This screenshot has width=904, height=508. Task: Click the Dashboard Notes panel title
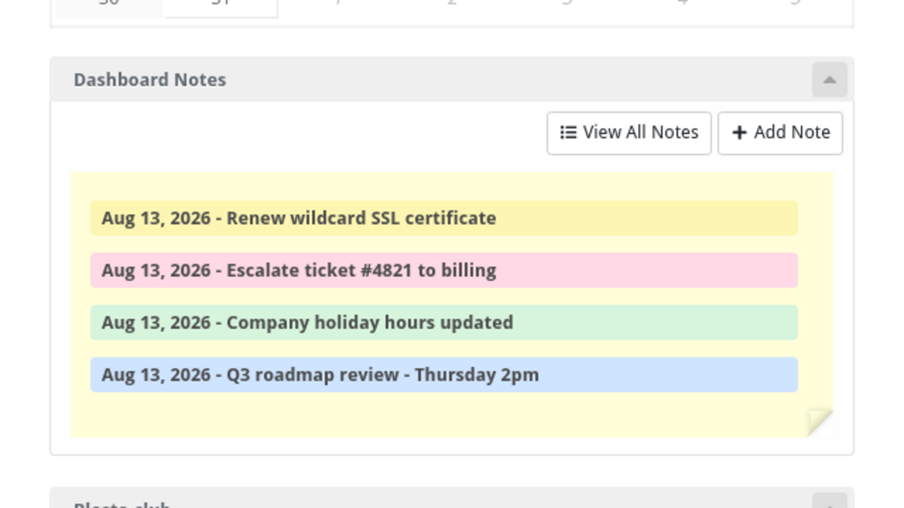click(150, 80)
